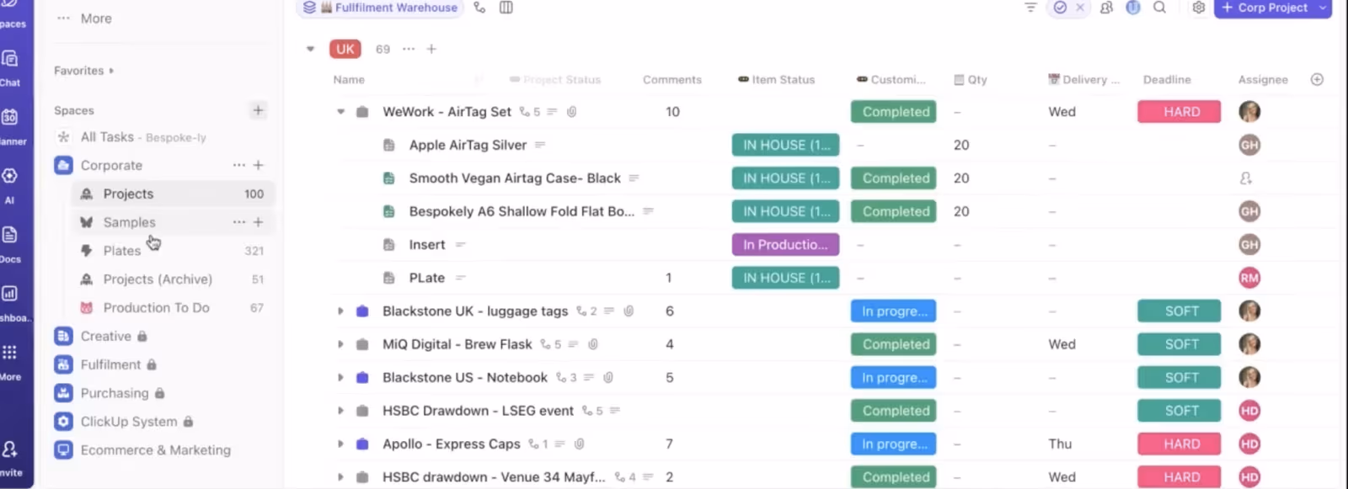
Task: Click unassigned assignee icon on Smooth Vegan Airtag Case
Action: [1246, 178]
